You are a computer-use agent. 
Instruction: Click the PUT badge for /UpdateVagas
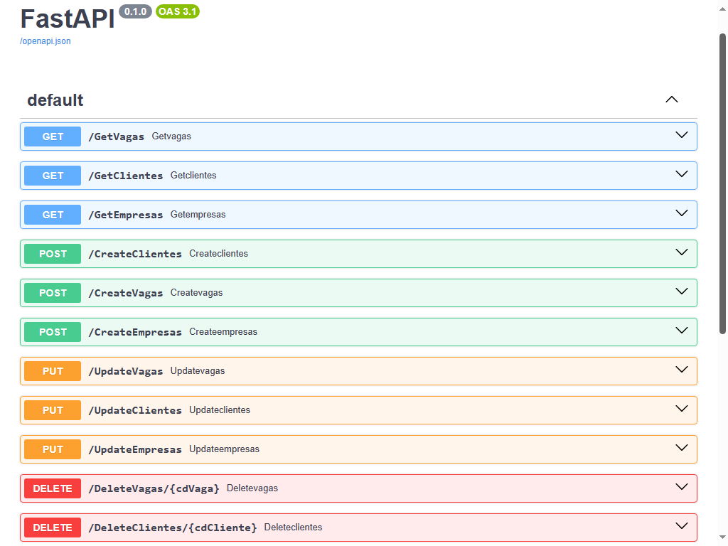53,371
